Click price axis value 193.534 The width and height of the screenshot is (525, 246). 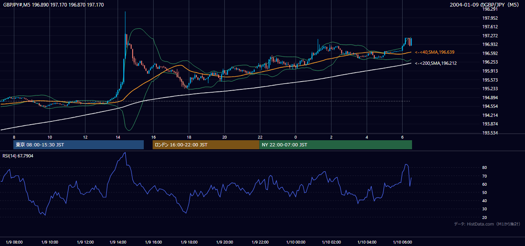pyautogui.click(x=490, y=133)
